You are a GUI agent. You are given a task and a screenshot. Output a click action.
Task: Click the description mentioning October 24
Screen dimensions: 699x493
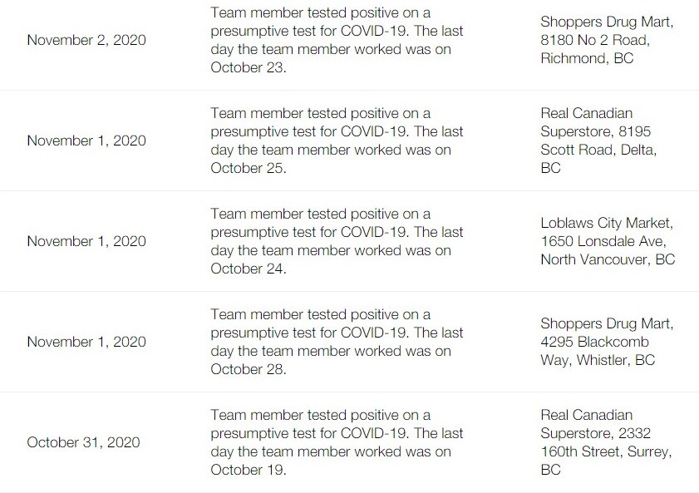click(x=337, y=242)
